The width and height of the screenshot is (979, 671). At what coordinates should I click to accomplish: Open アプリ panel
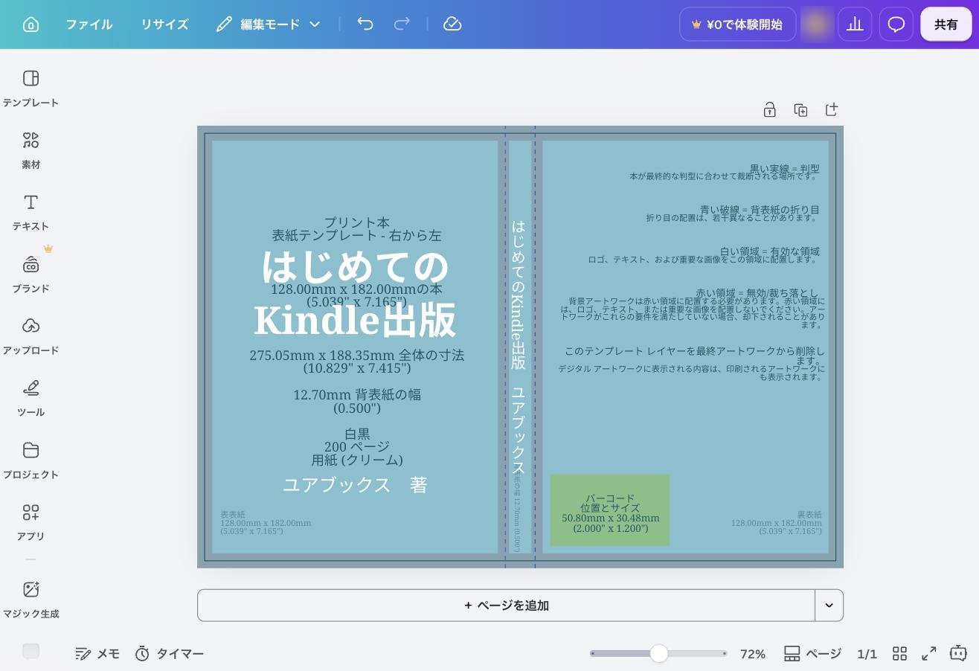pos(31,522)
